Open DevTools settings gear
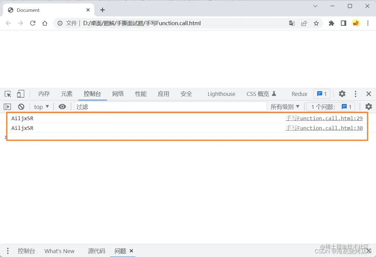Image resolution: width=376 pixels, height=257 pixels. [342, 94]
